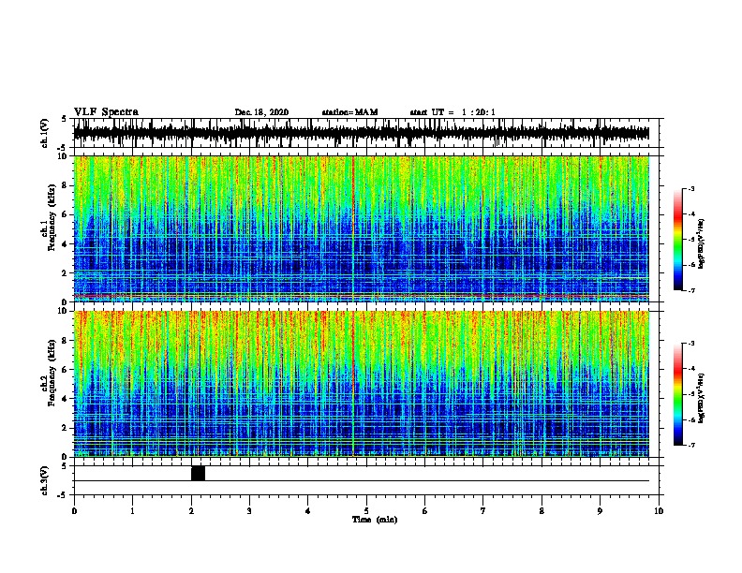This screenshot has height=573, width=742.
Task: Click the "-7" label on ch.1 color bar
Action: coord(691,290)
